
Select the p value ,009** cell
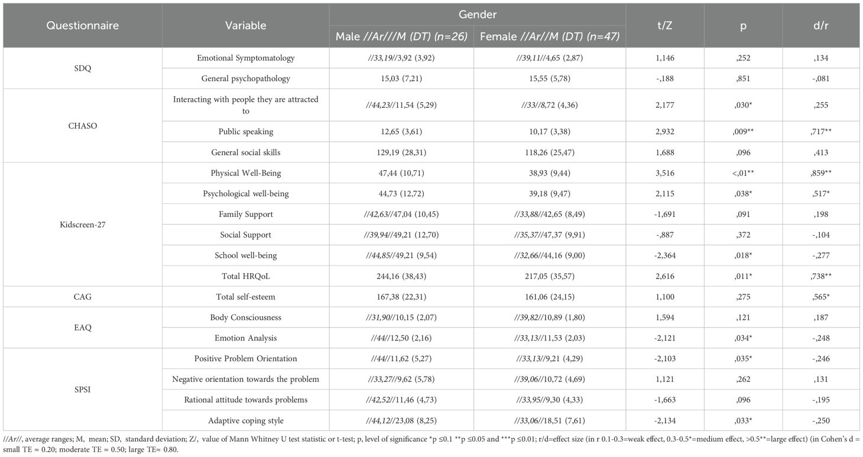click(x=743, y=131)
